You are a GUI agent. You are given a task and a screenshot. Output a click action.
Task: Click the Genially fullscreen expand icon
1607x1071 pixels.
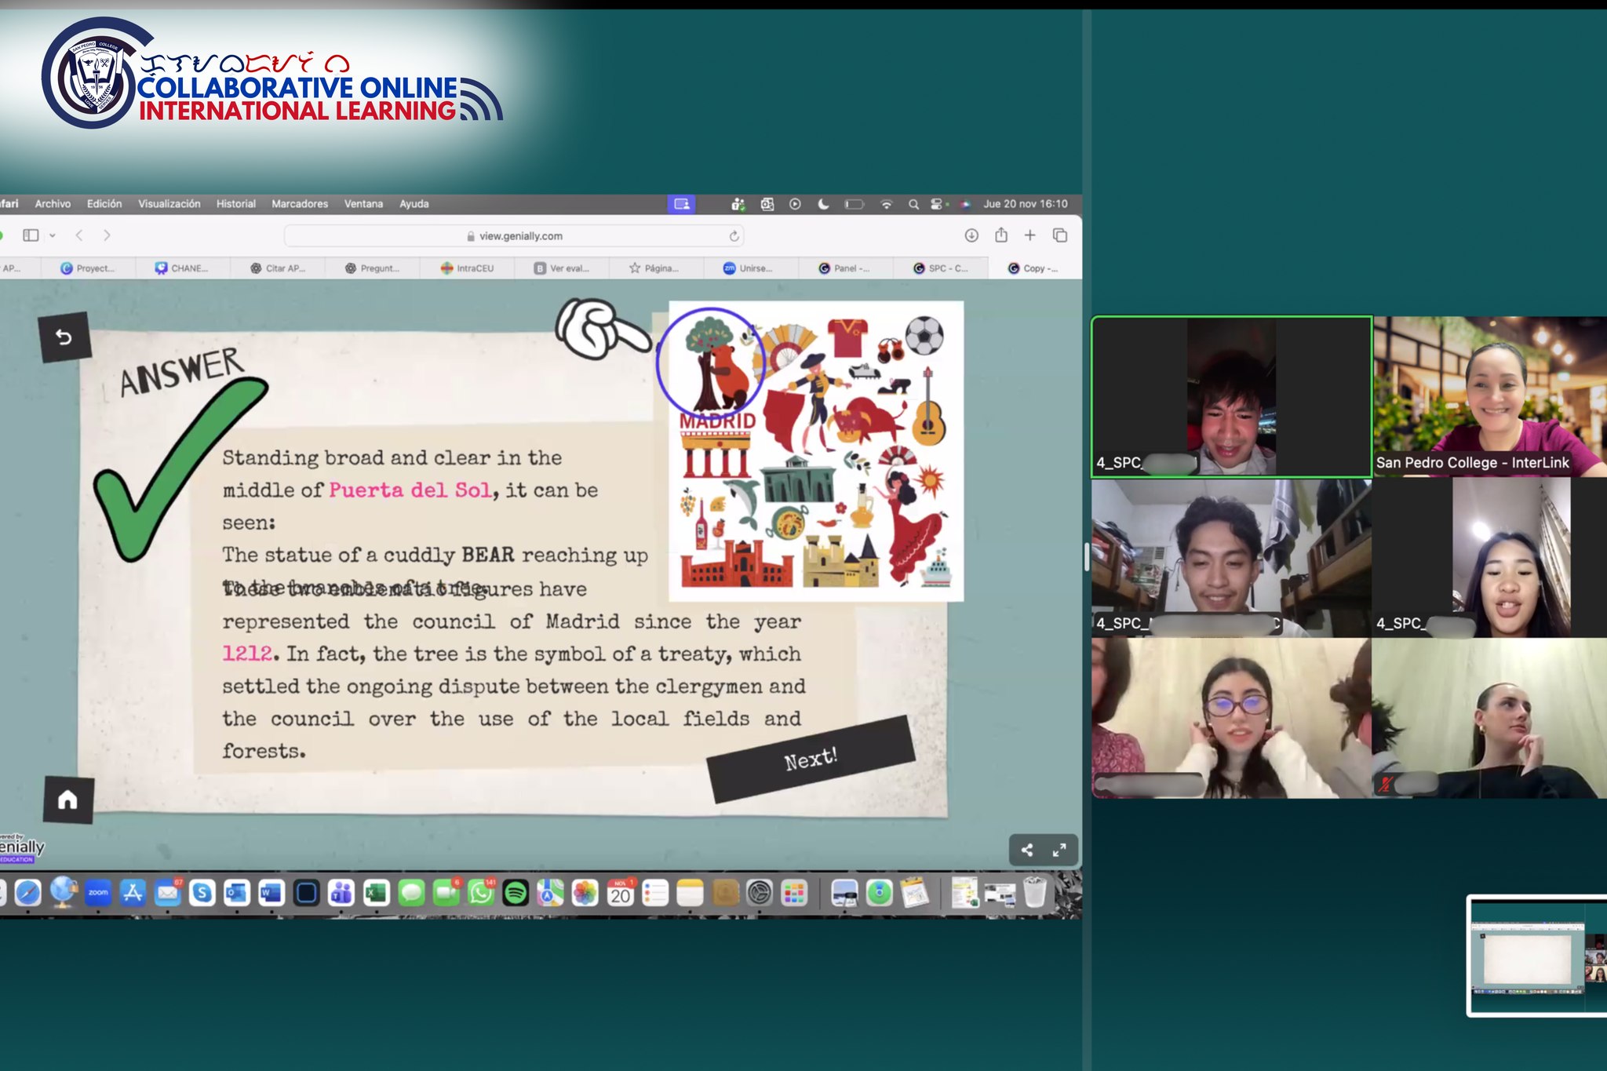[x=1059, y=850]
